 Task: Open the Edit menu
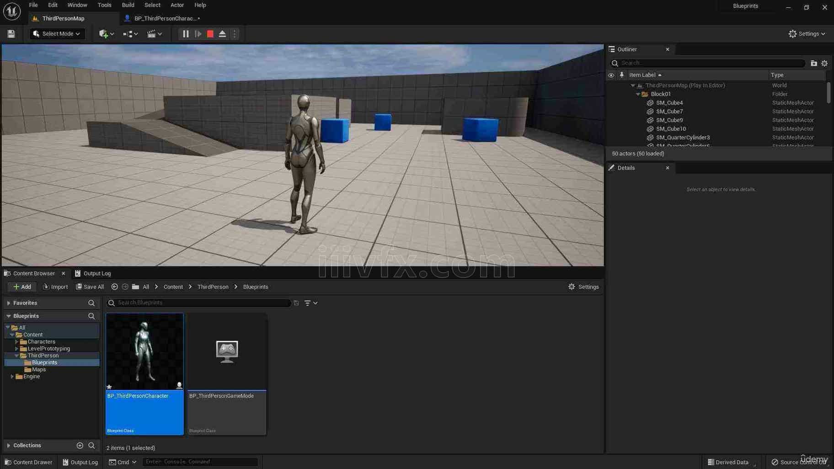pos(53,5)
